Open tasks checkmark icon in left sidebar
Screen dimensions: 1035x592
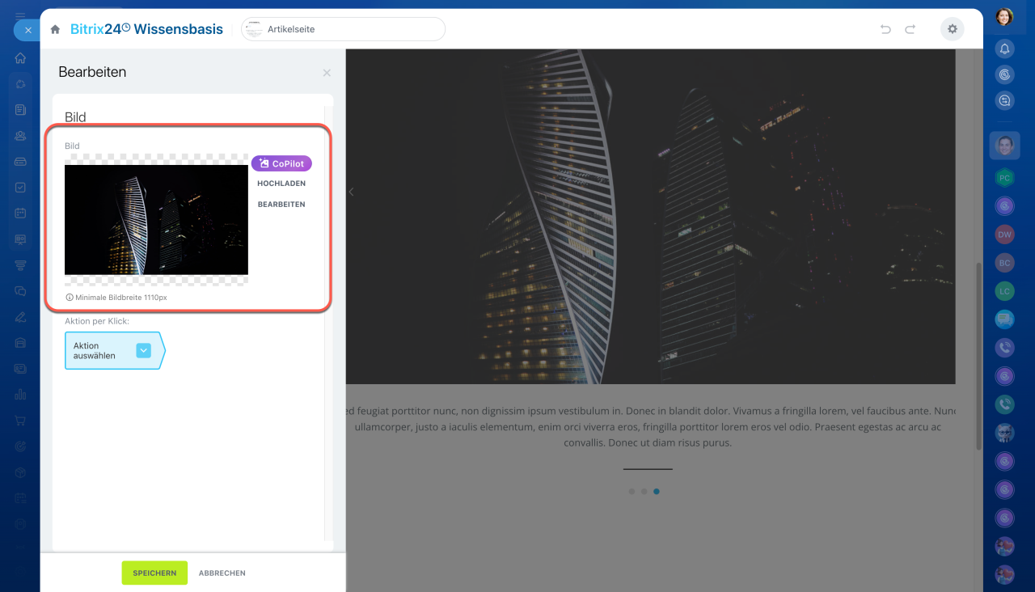[20, 188]
